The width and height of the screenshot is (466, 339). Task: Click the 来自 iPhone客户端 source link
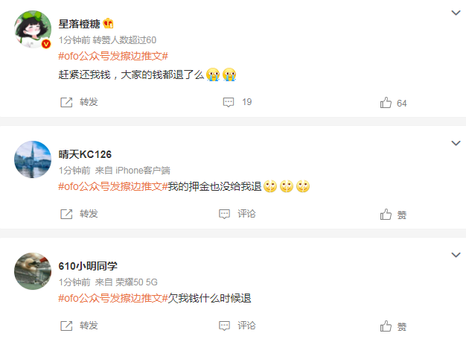(133, 171)
